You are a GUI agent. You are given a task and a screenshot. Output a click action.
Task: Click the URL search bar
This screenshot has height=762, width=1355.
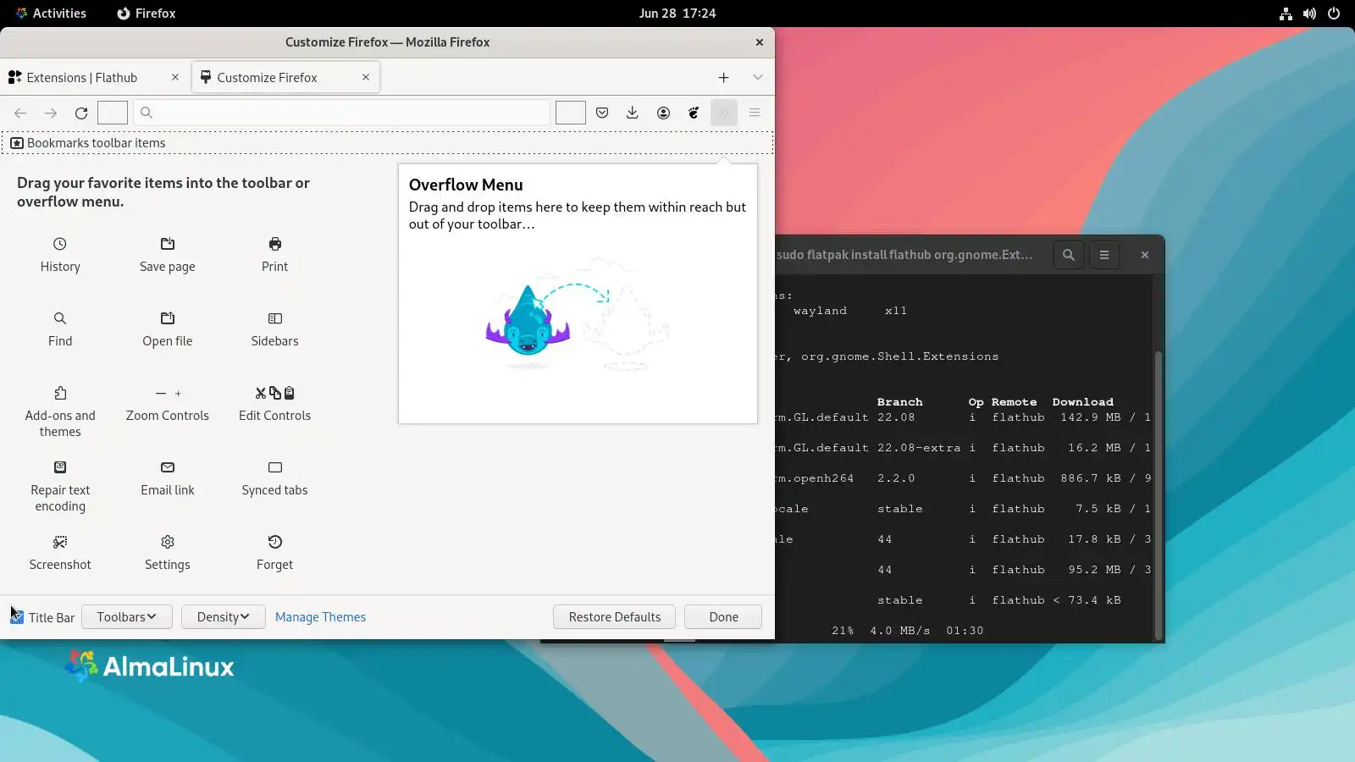(x=342, y=113)
